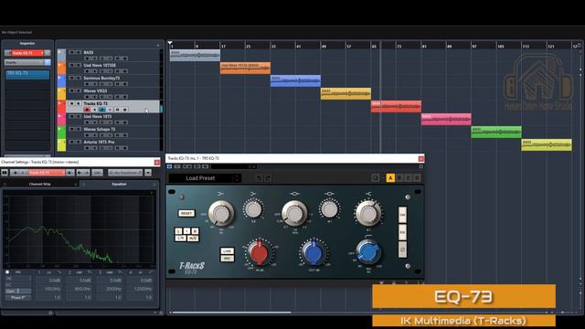The width and height of the screenshot is (585, 329).
Task: Mute the Uad Neve 1073SE track
Action: (x=71, y=65)
